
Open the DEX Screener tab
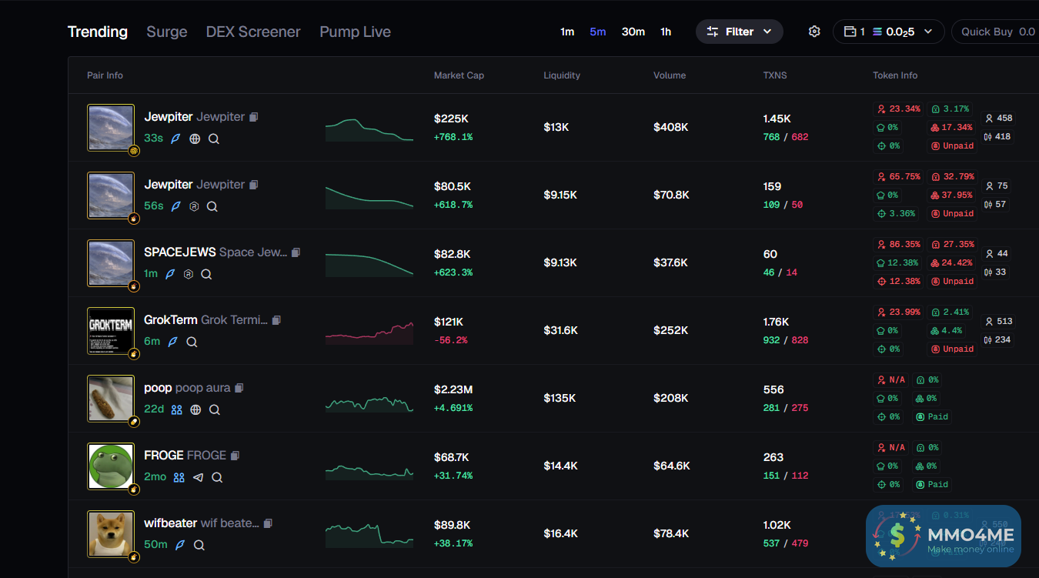click(x=253, y=32)
